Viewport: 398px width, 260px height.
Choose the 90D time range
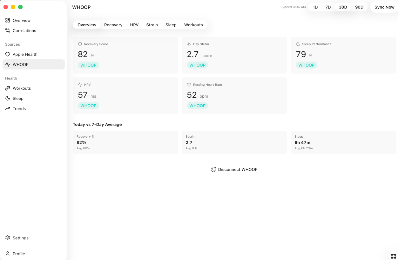click(359, 7)
